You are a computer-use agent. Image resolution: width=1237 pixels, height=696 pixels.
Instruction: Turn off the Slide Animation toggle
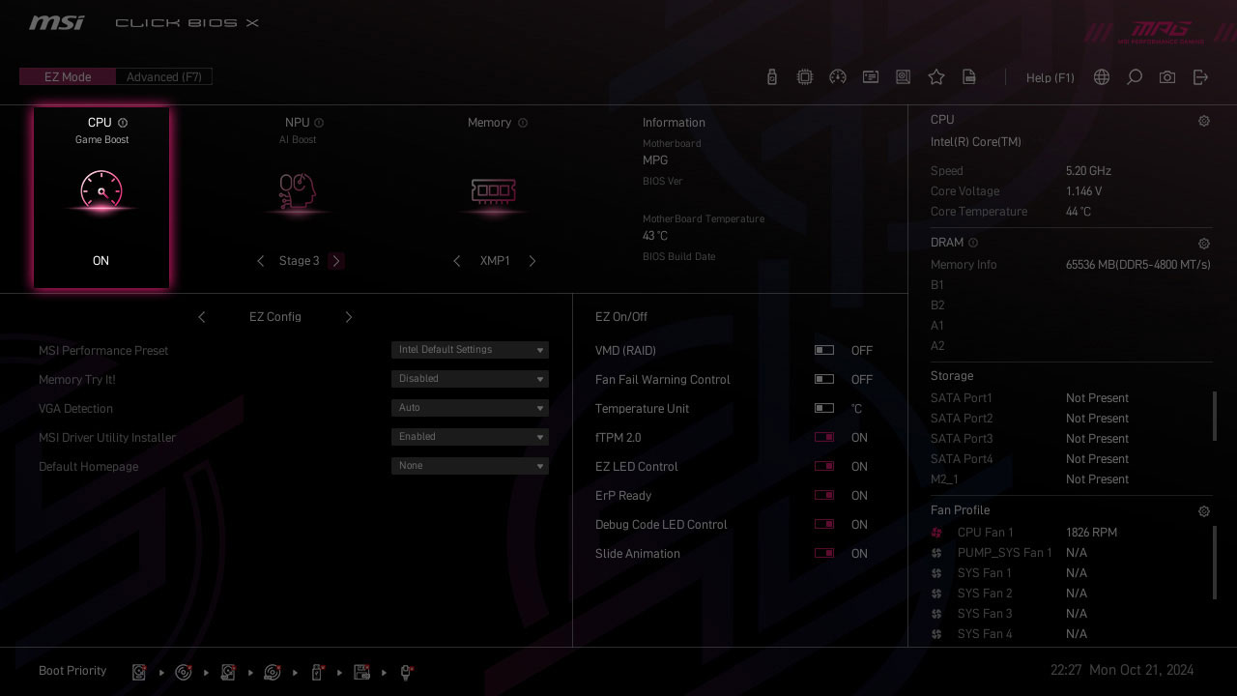pos(824,554)
